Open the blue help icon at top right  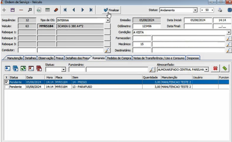230,10
